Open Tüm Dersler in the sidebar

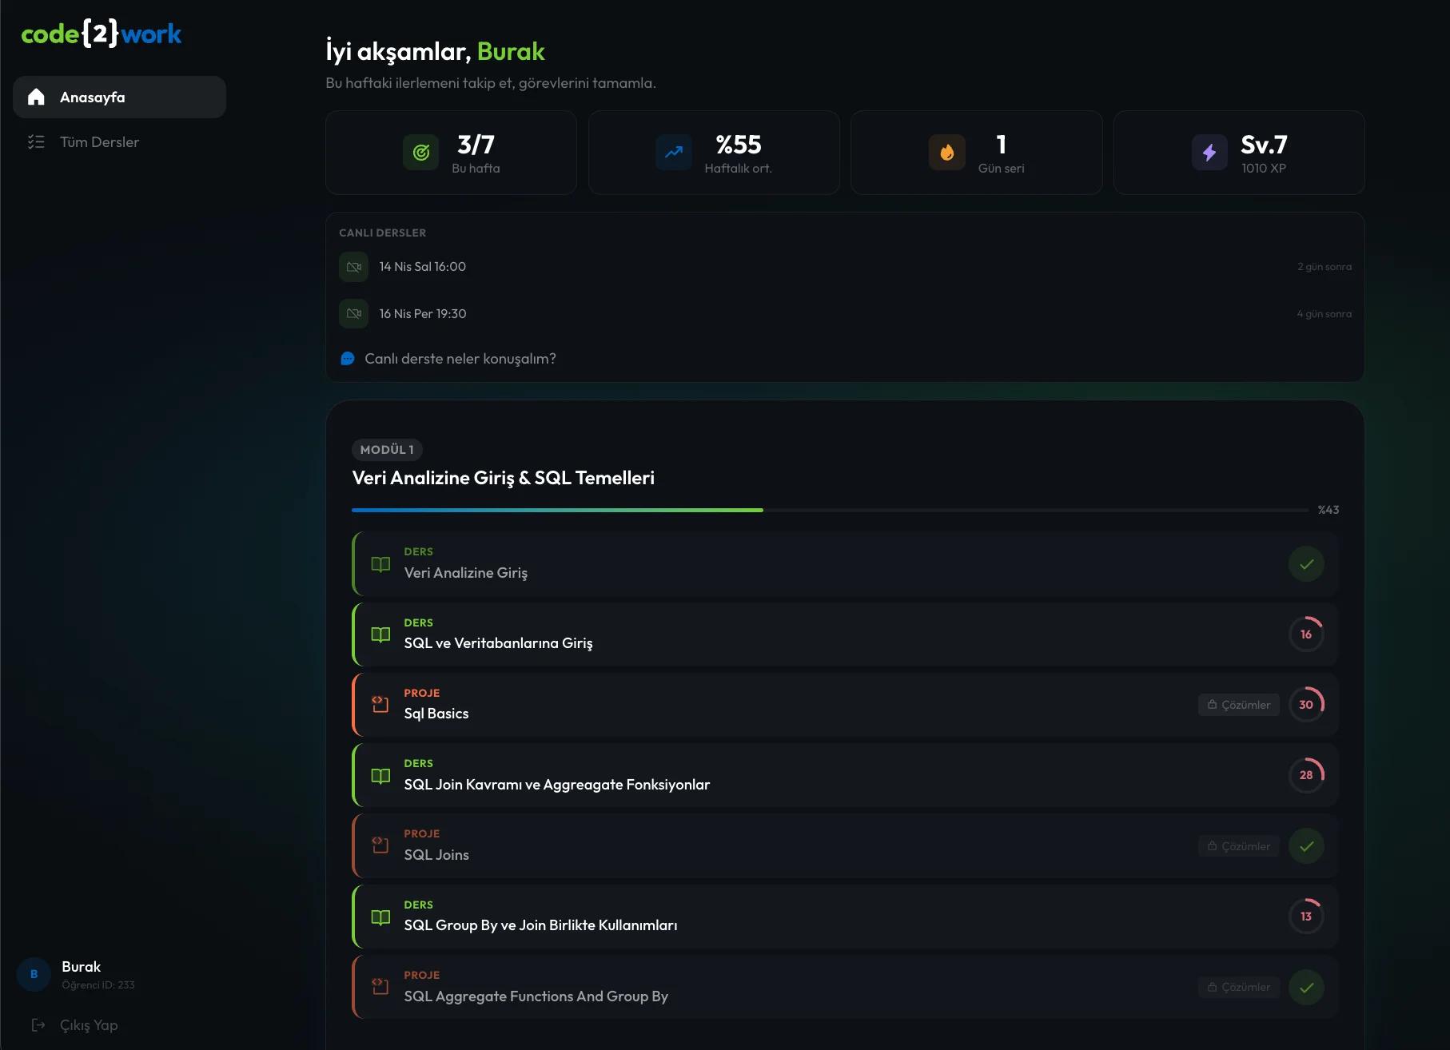tap(99, 142)
